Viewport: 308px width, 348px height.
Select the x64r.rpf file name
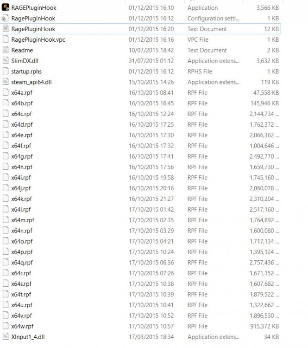click(x=21, y=273)
